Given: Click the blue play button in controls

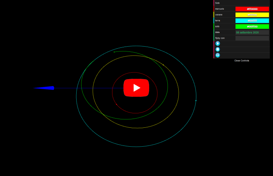Looking at the screenshot, I should coord(218,43).
